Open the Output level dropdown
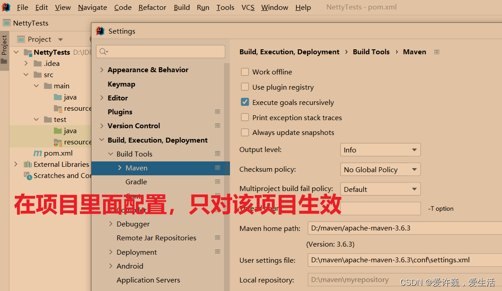 click(x=381, y=150)
